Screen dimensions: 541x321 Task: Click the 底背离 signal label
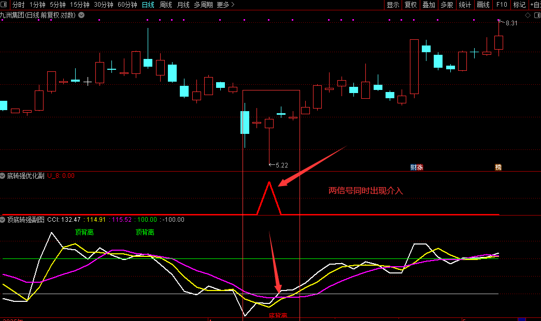(278, 315)
